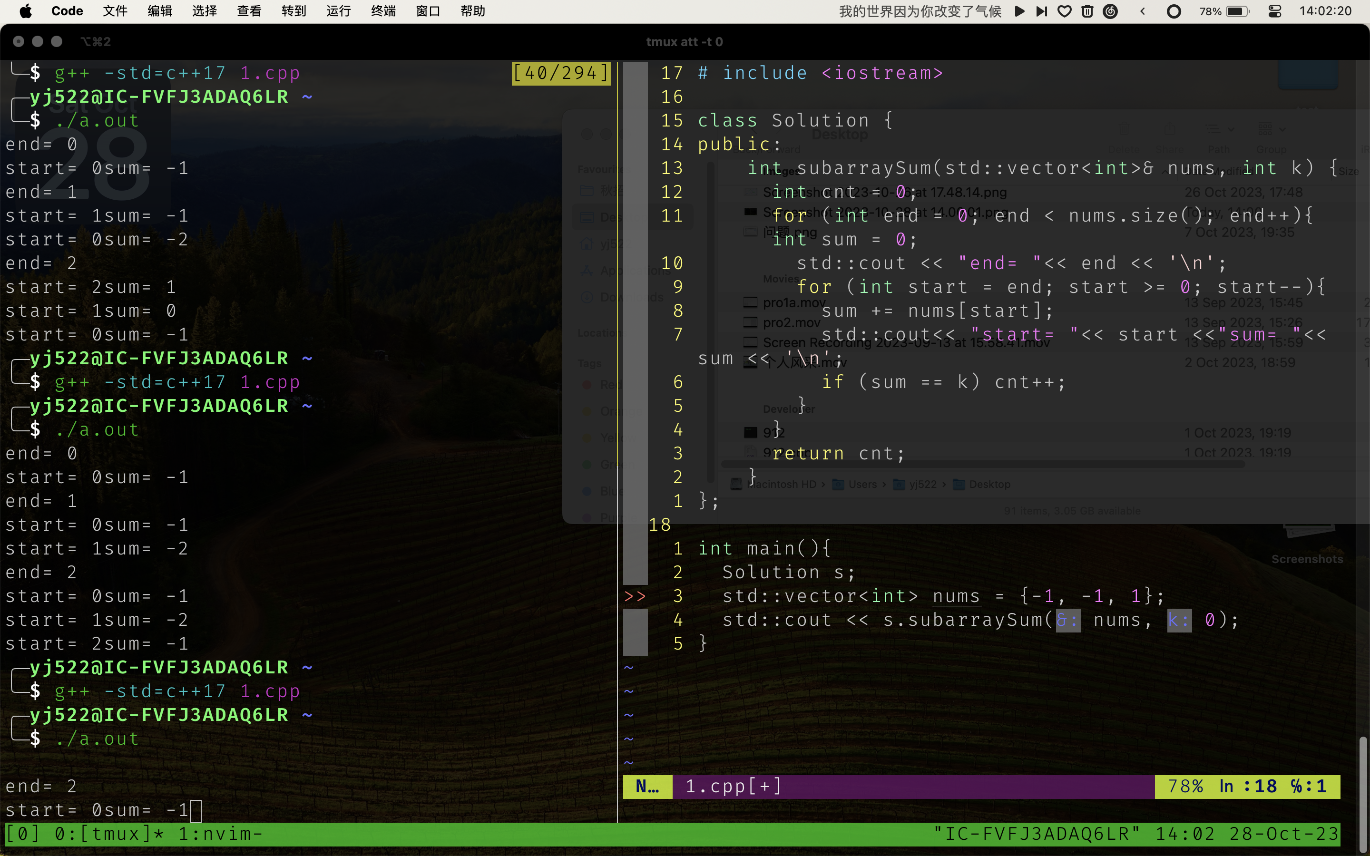This screenshot has width=1370, height=856.
Task: Click the bottom end= 2 output line
Action: pyautogui.click(x=41, y=787)
